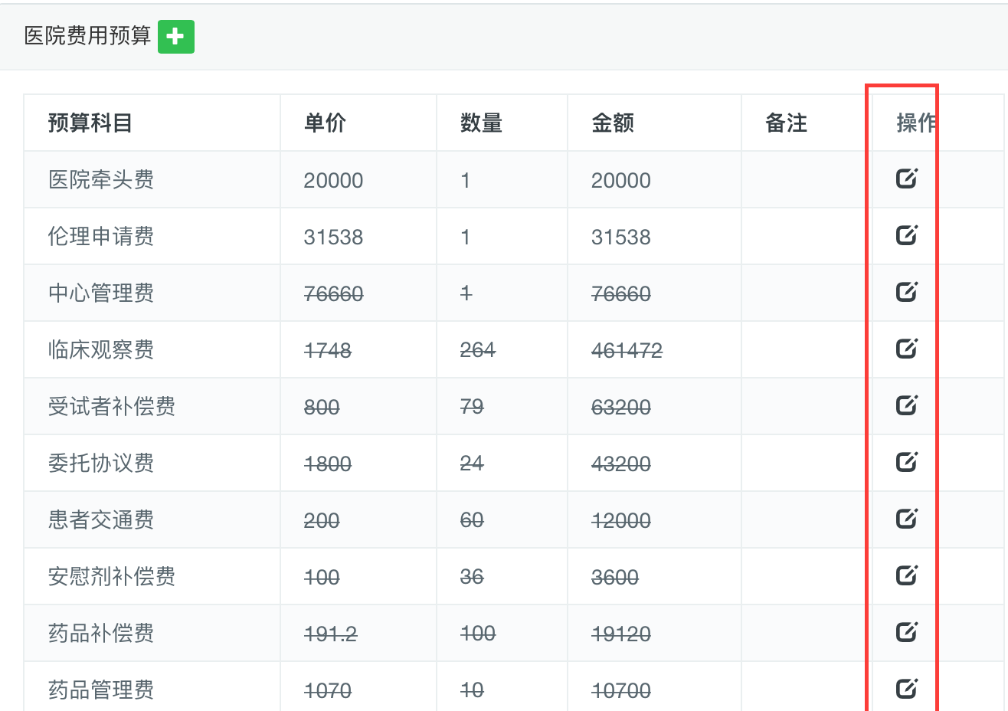
Task: Edit the 受试者补偿费 row
Action: coord(907,405)
